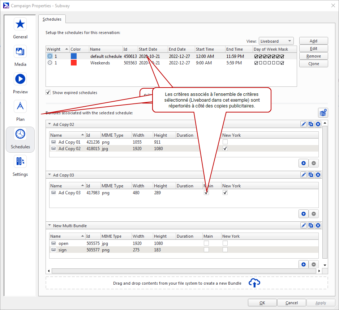Click the add bundle stack icon
The height and width of the screenshot is (310, 339).
click(x=323, y=112)
